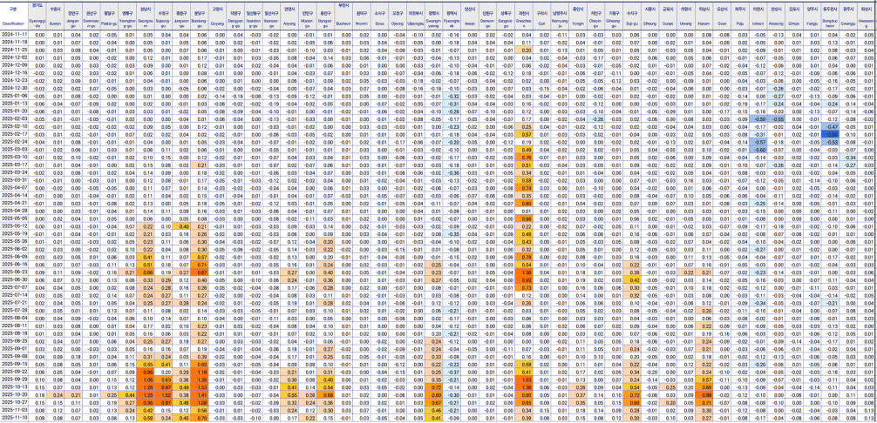Click the 2025-11-10 date row label
The width and height of the screenshot is (877, 423).
[x=13, y=417]
